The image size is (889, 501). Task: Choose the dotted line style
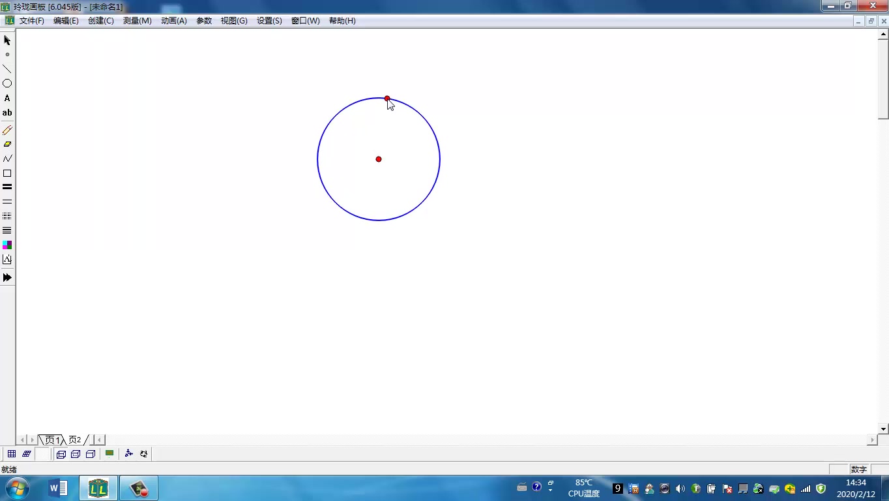click(x=7, y=216)
